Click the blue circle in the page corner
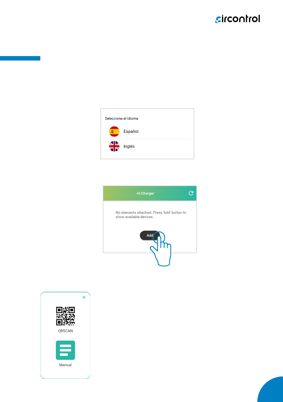 pyautogui.click(x=270, y=389)
